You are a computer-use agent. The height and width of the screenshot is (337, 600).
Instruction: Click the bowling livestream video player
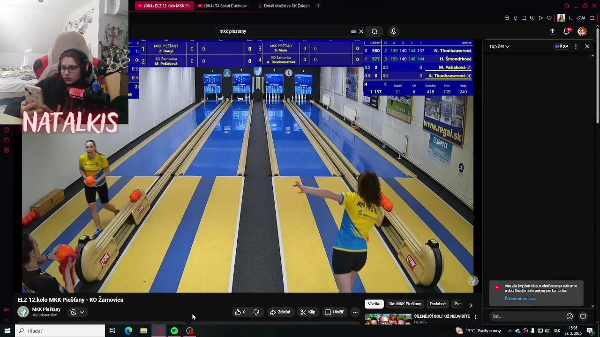[x=247, y=166]
